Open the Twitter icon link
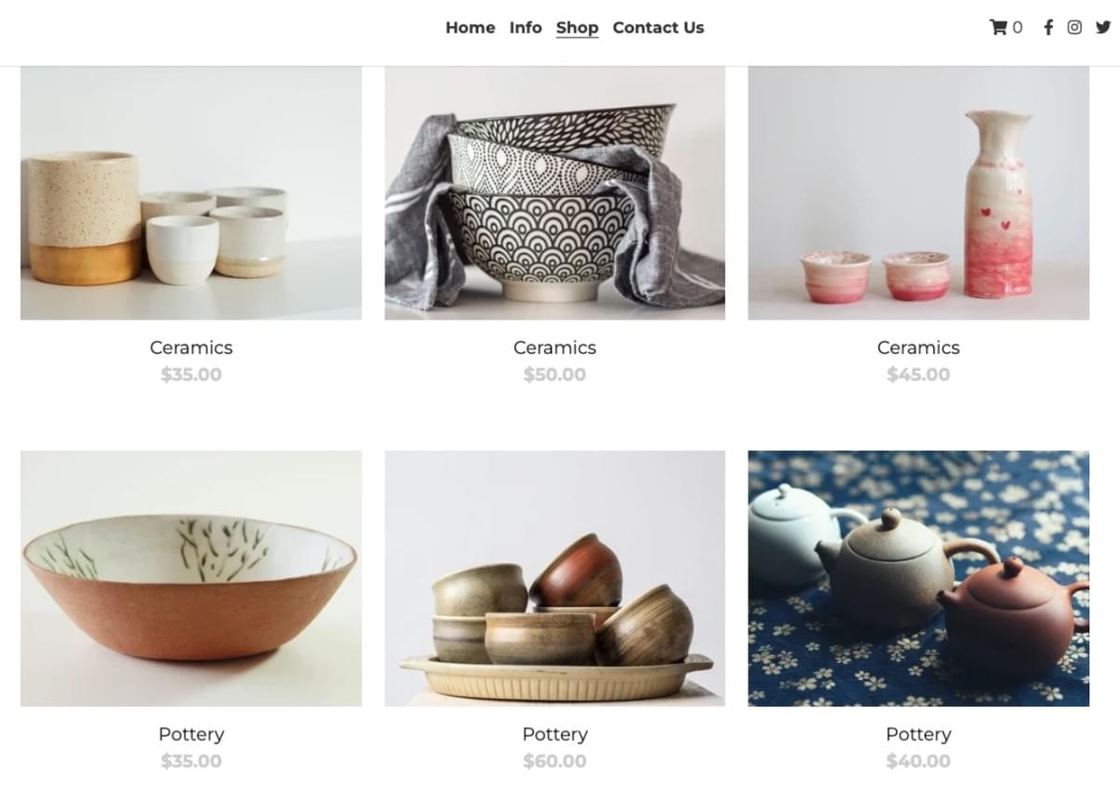The width and height of the screenshot is (1120, 792). pyautogui.click(x=1102, y=27)
